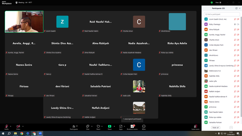Expand chat options arrow beside Chat
Screen dimensions: 242x136
92,126
